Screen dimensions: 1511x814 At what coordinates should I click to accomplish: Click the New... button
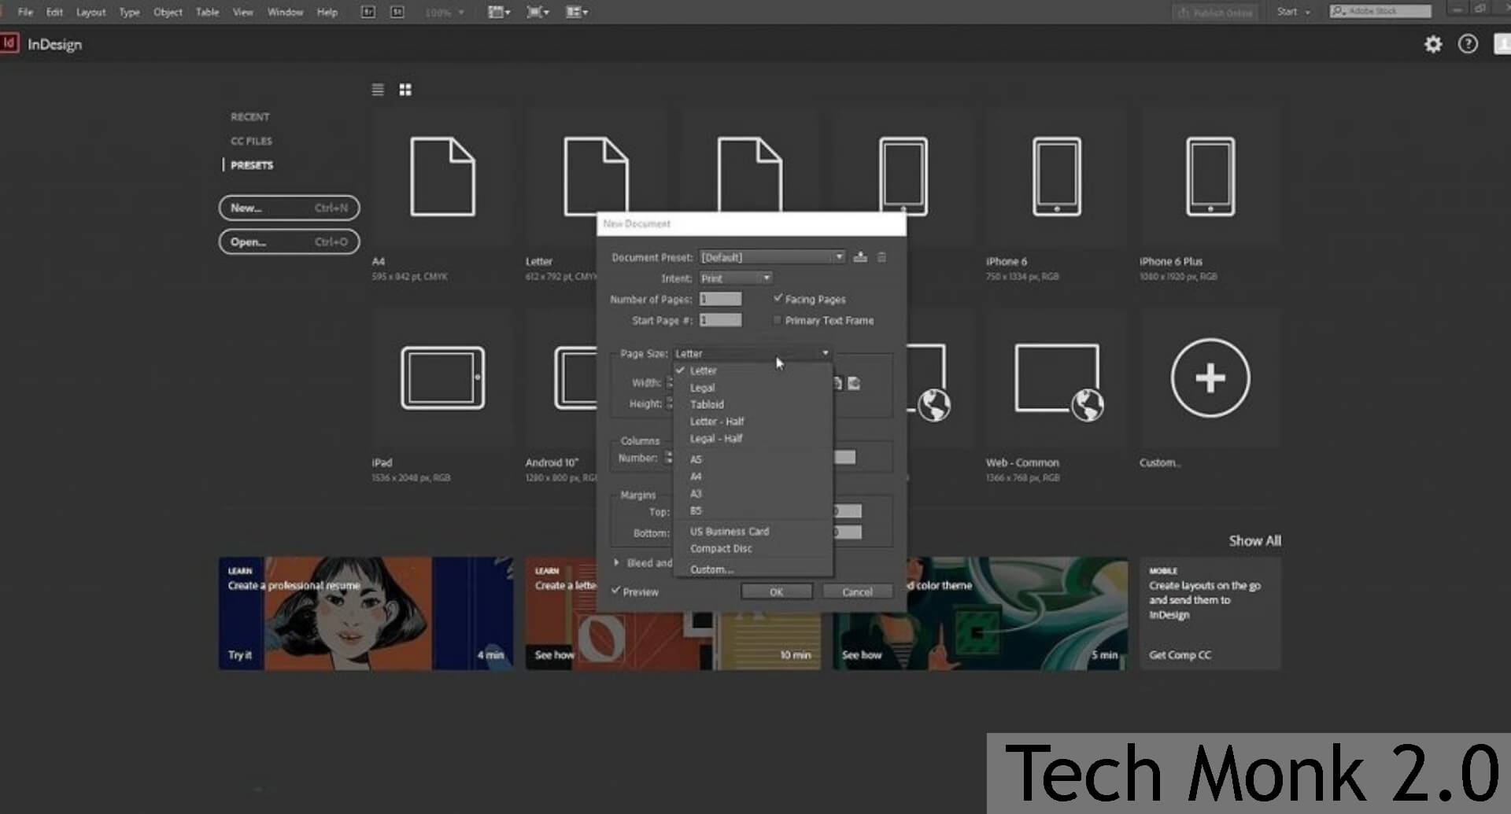click(289, 208)
